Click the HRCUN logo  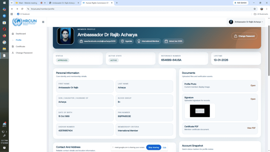25,22
